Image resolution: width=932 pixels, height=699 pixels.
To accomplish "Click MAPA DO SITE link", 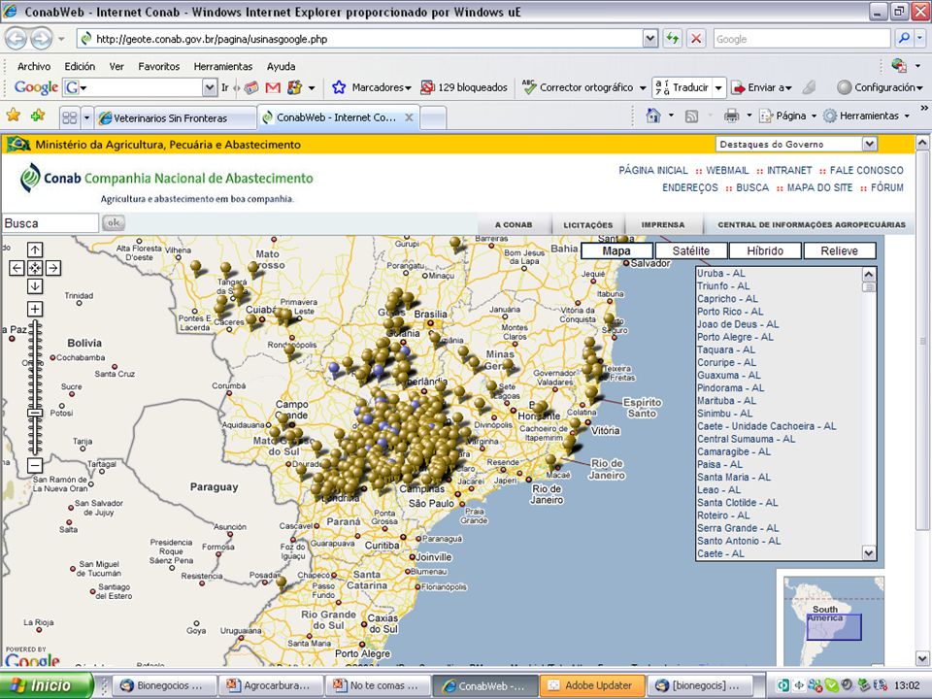I will click(x=819, y=187).
